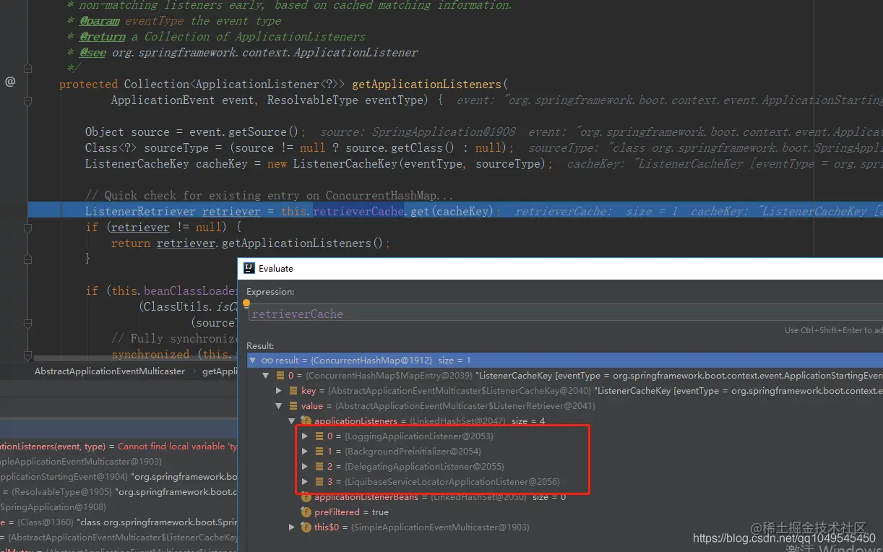Image resolution: width=883 pixels, height=552 pixels.
Task: Click the list icon of BackgroundPreinitializer entry
Action: [x=319, y=452]
